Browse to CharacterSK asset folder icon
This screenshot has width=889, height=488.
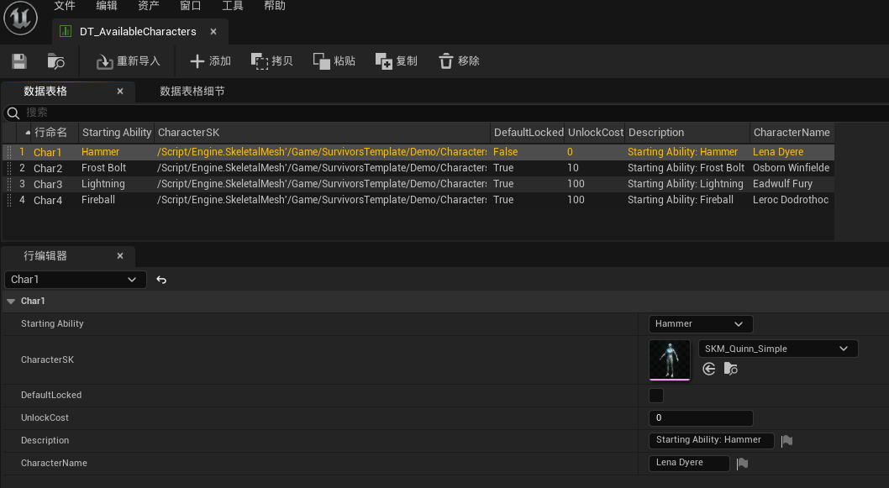[731, 370]
